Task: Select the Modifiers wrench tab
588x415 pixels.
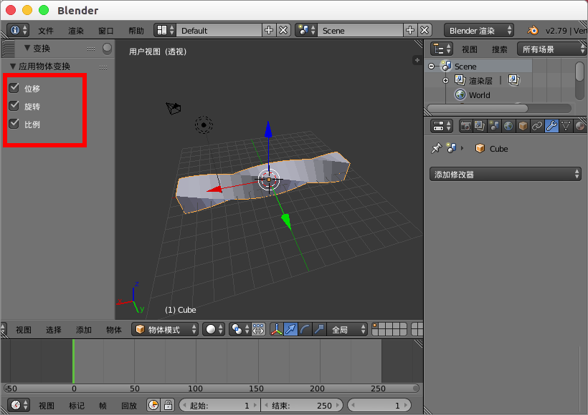Action: pos(551,126)
